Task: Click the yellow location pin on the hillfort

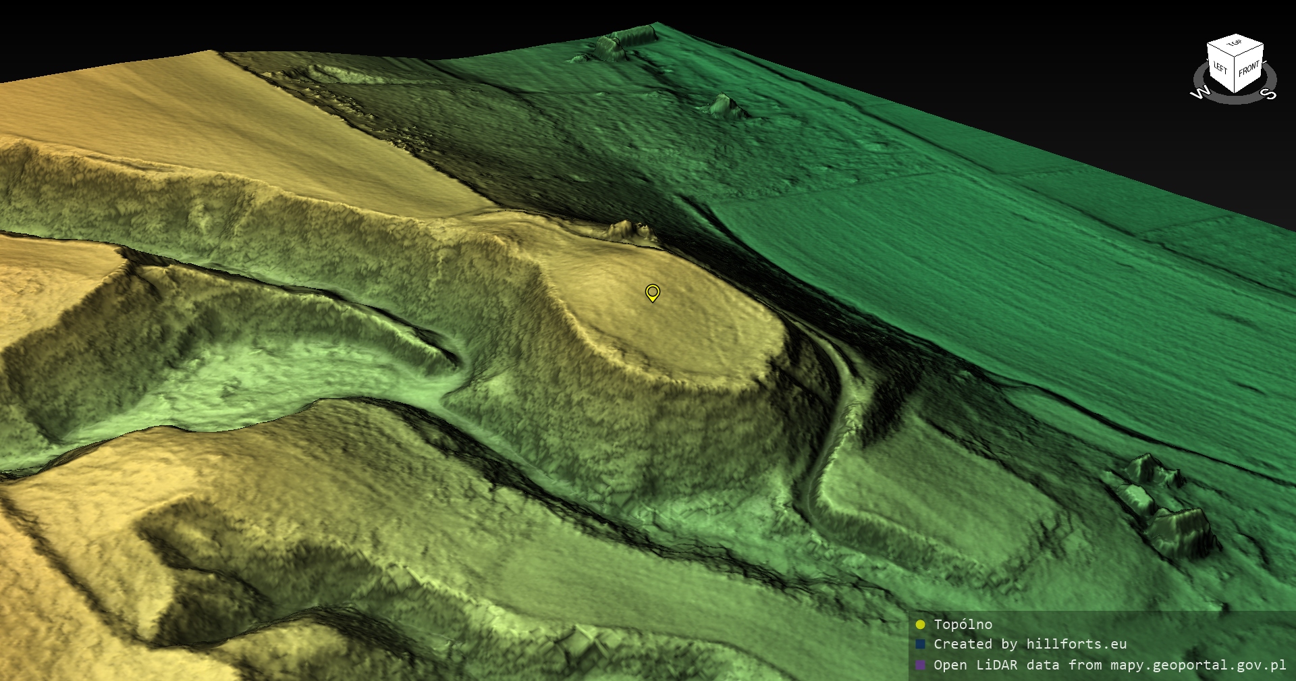Action: tap(652, 292)
